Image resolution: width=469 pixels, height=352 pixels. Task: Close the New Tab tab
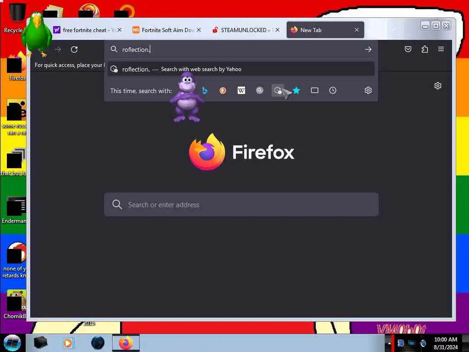[356, 30]
